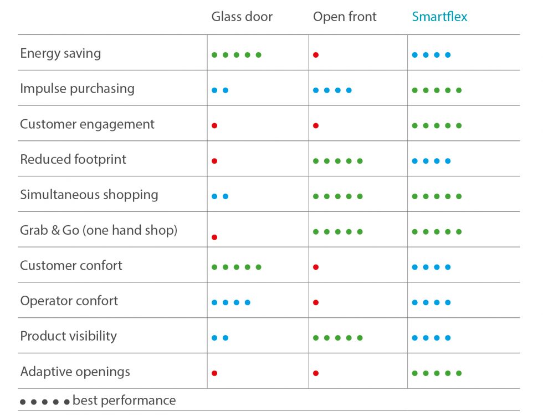The height and width of the screenshot is (415, 543).
Task: Click the Open front column header
Action: click(345, 17)
